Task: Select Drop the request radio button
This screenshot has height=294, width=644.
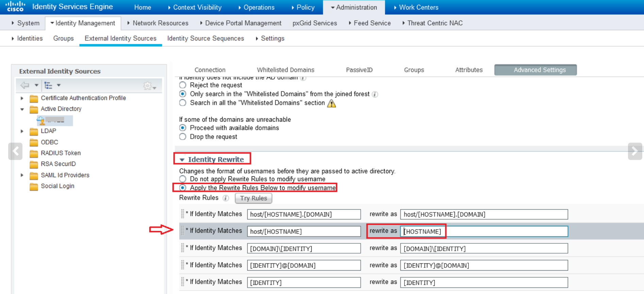Action: 183,137
